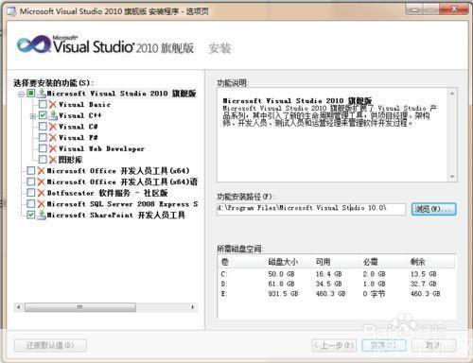Click the feature tree scroll left arrow
The image size is (473, 363).
[x=18, y=307]
